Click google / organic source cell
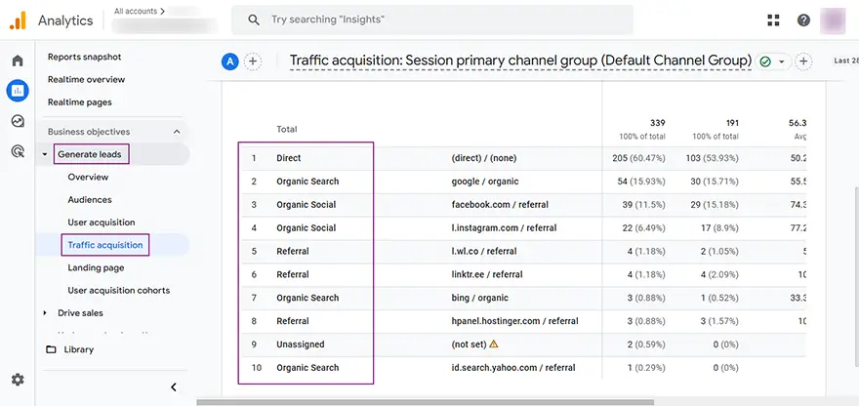The image size is (859, 406). [485, 182]
